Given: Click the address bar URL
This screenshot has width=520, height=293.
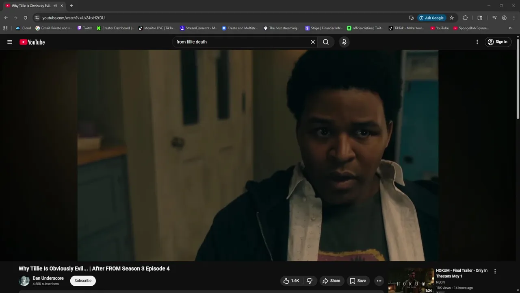Looking at the screenshot, I should 74,18.
